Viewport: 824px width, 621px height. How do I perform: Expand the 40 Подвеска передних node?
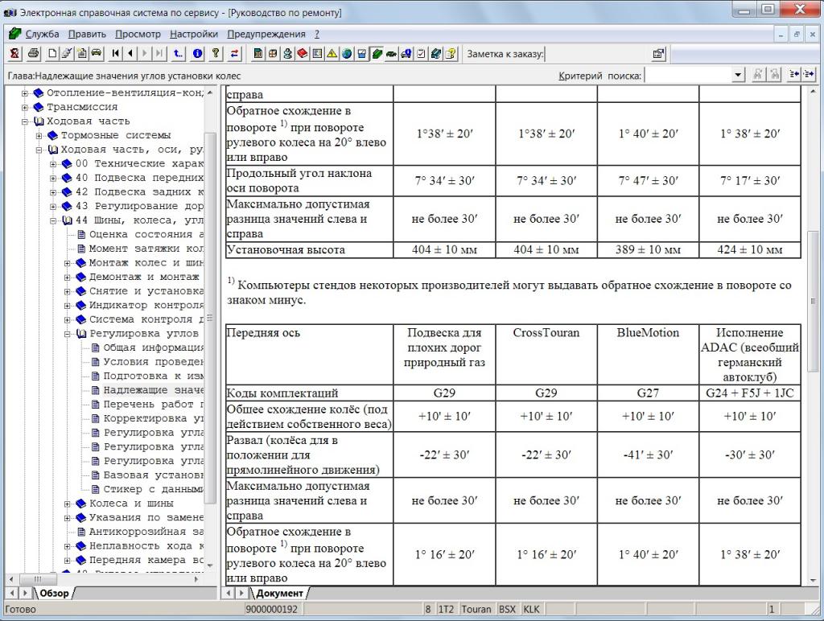pyautogui.click(x=53, y=178)
